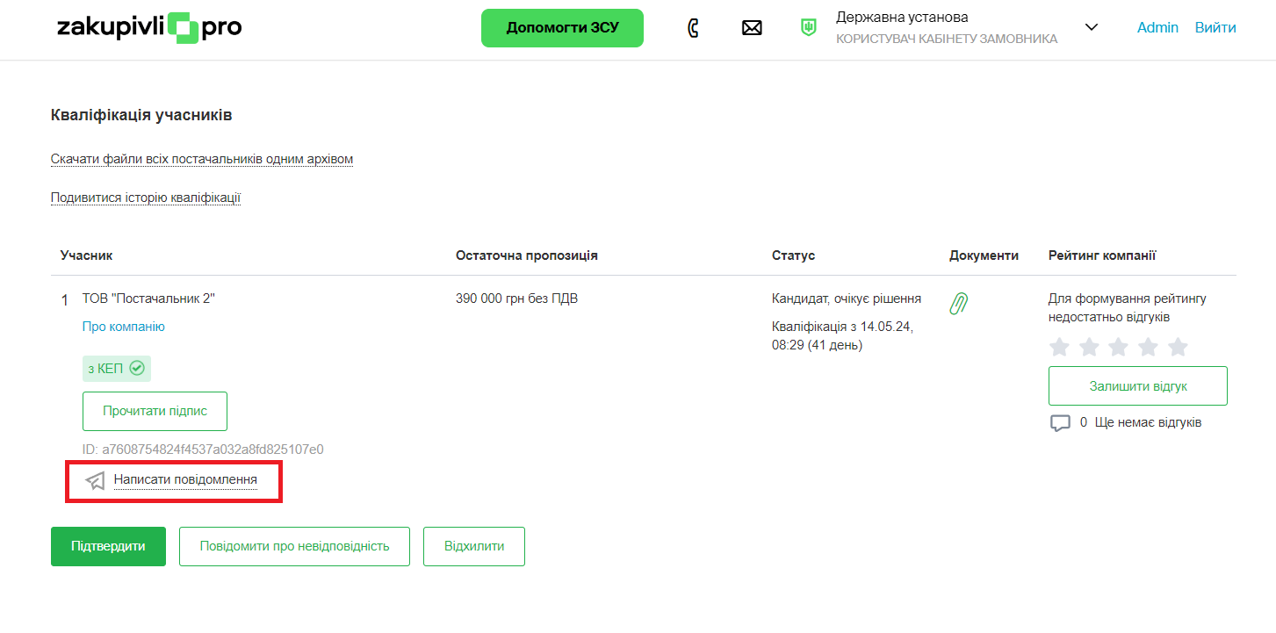The width and height of the screenshot is (1276, 633).
Task: Download all supplier files as one archive
Action: tap(202, 159)
